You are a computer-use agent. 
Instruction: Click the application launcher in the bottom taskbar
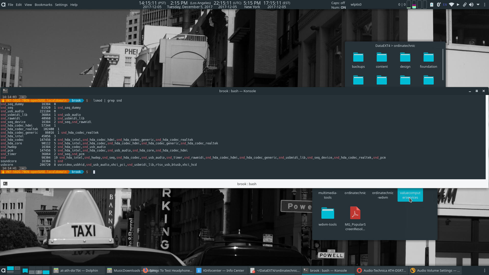point(3,270)
